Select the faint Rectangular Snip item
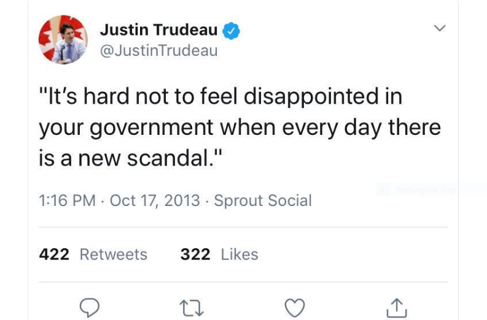The width and height of the screenshot is (487, 320). click(x=426, y=190)
